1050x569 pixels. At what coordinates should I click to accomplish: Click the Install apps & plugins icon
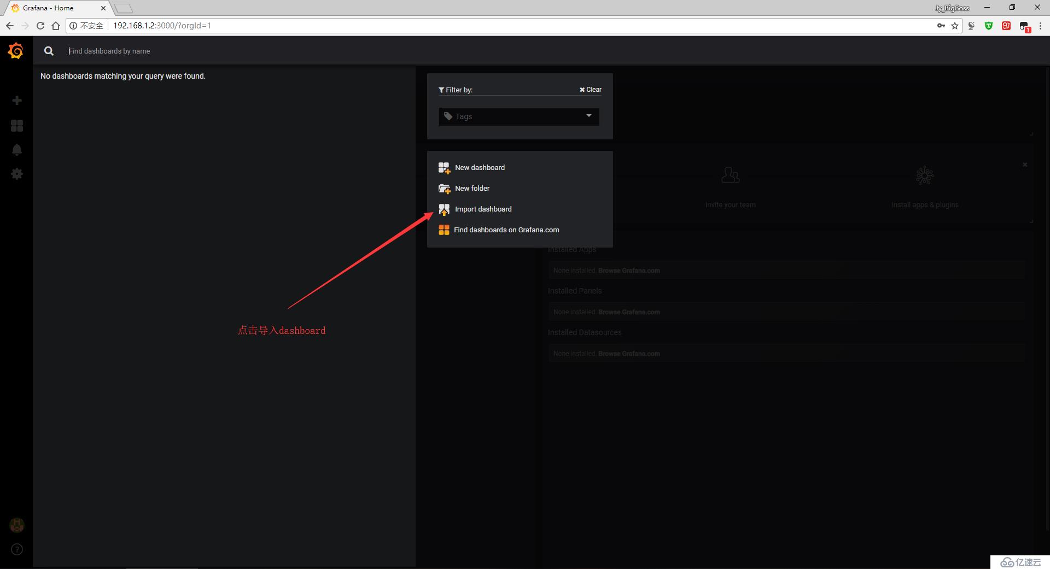pyautogui.click(x=925, y=175)
